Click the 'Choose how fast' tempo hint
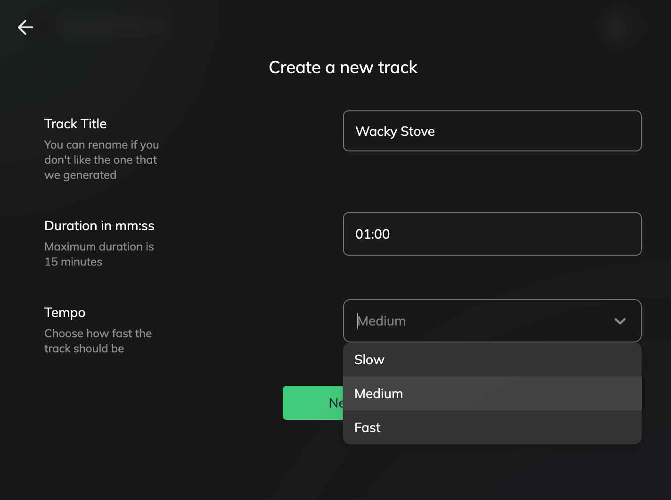Viewport: 671px width, 500px height. (98, 341)
